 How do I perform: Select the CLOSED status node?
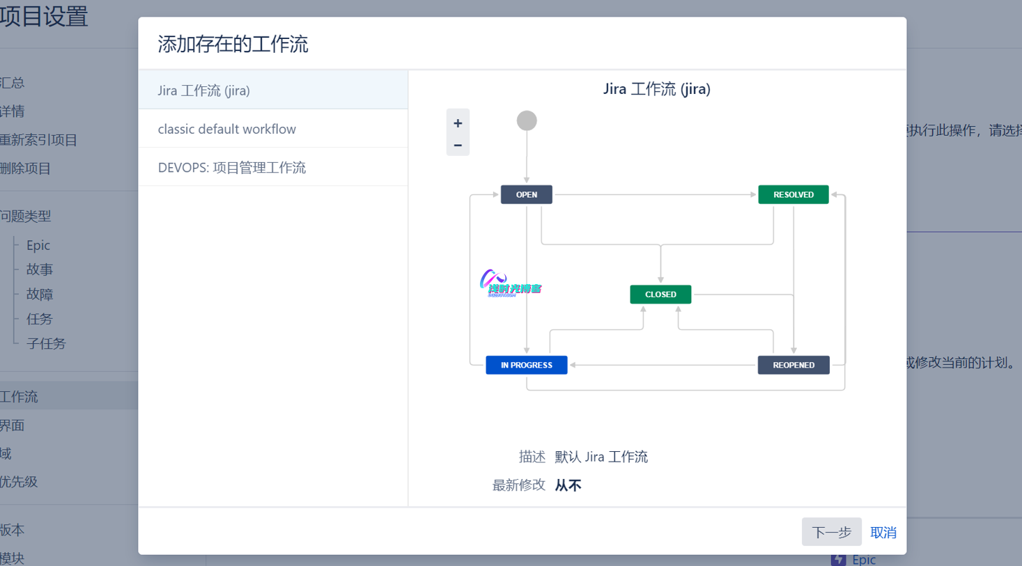point(660,294)
